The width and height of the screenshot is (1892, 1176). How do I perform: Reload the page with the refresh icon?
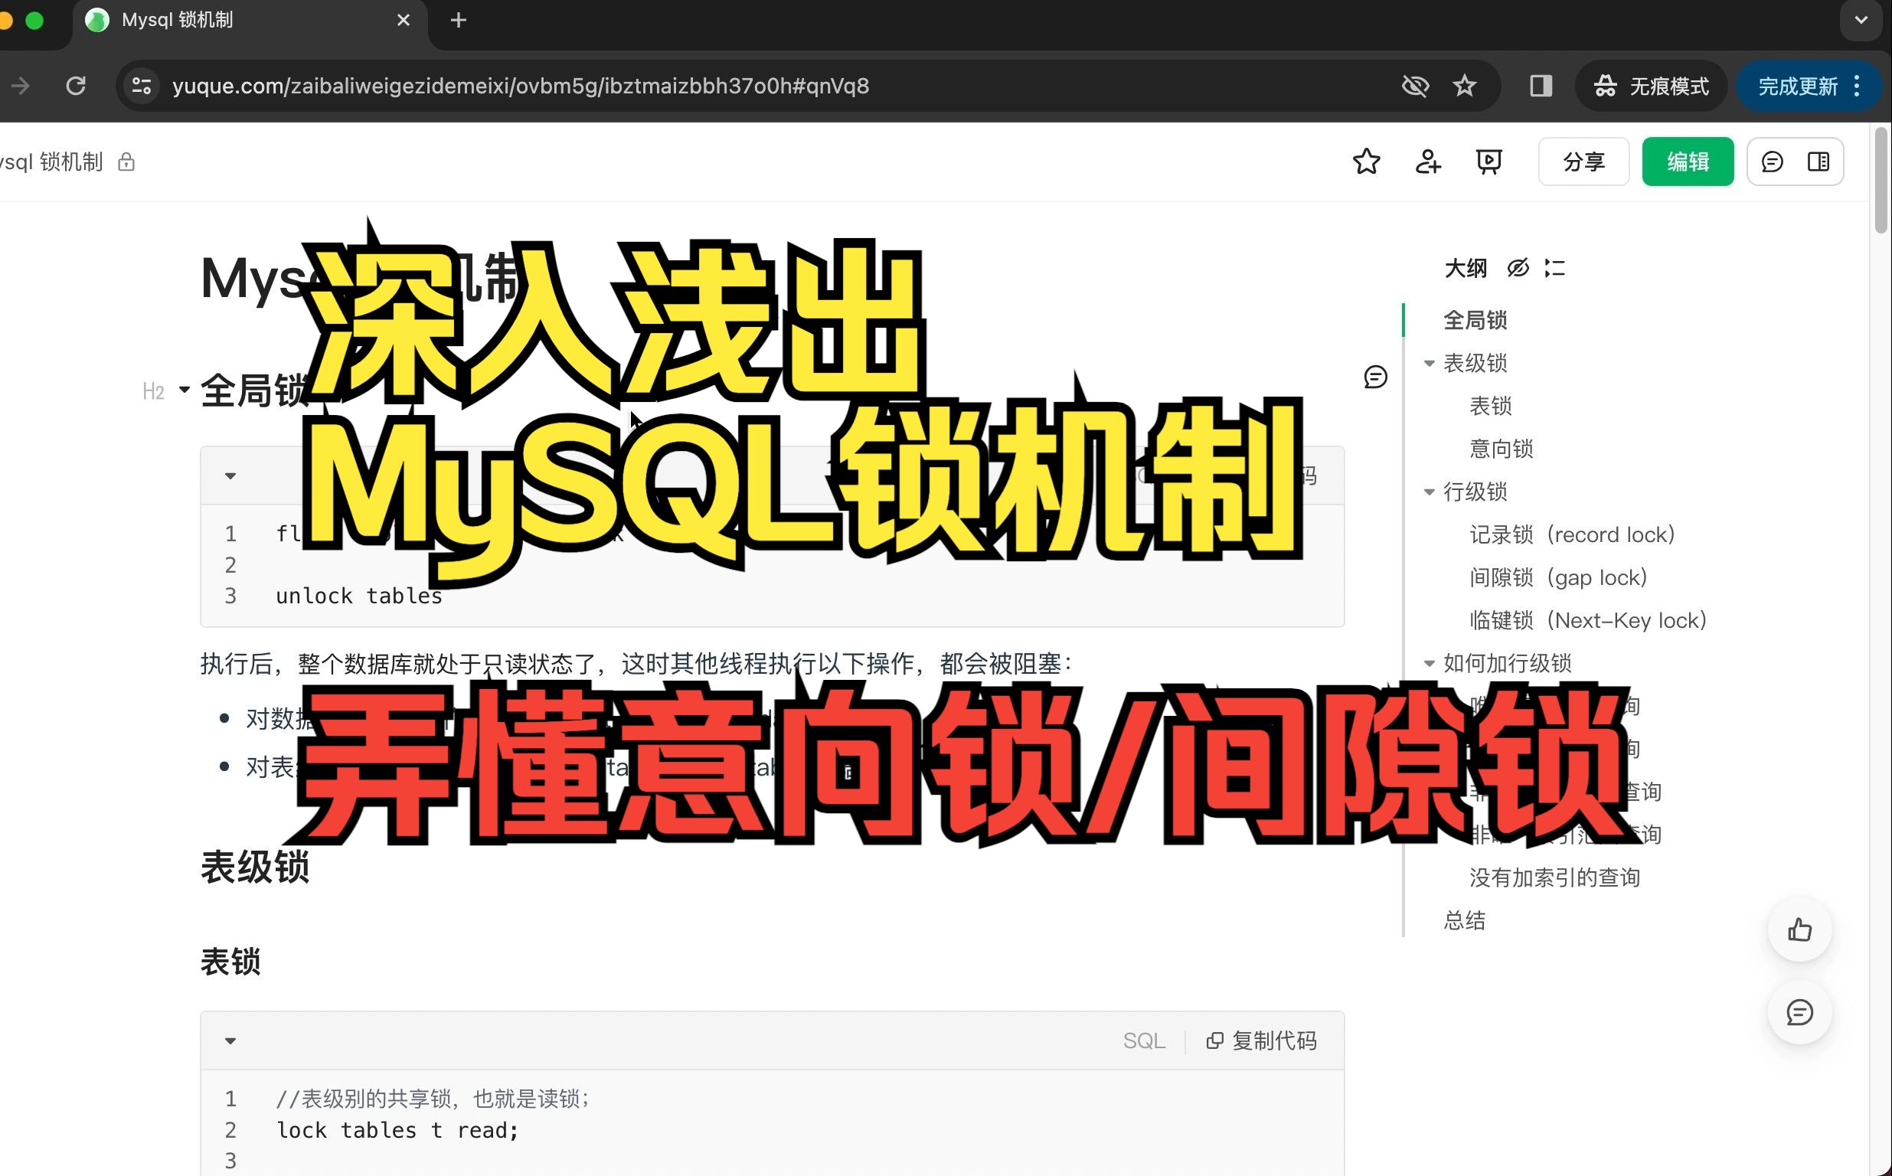(76, 86)
